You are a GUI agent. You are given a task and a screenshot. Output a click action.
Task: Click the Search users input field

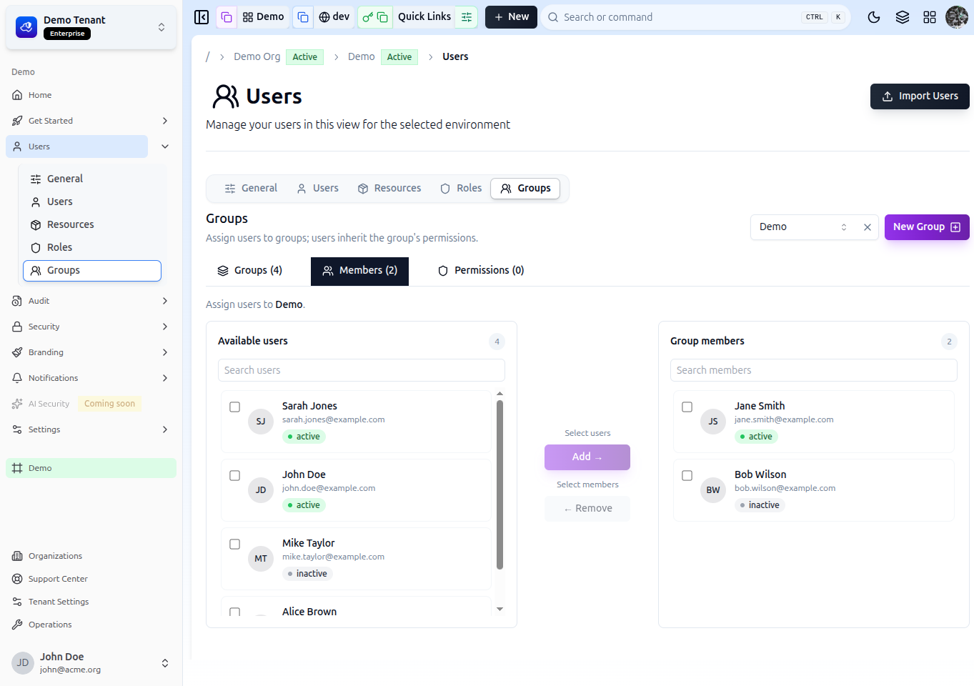[x=361, y=370]
